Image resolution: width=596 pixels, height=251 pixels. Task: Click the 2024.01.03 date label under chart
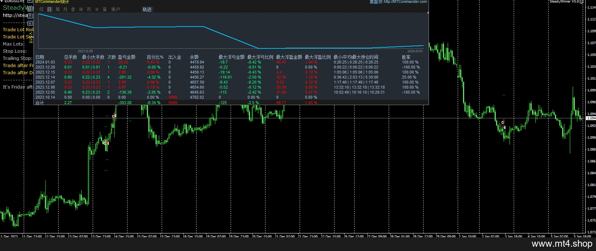[415, 51]
